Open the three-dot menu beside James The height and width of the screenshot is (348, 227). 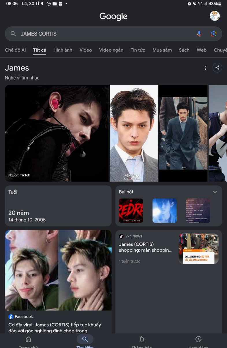point(205,68)
